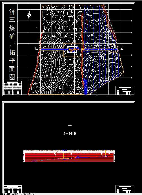Select the title block of the upper sheet
This screenshot has width=142, height=195.
(x=125, y=90)
